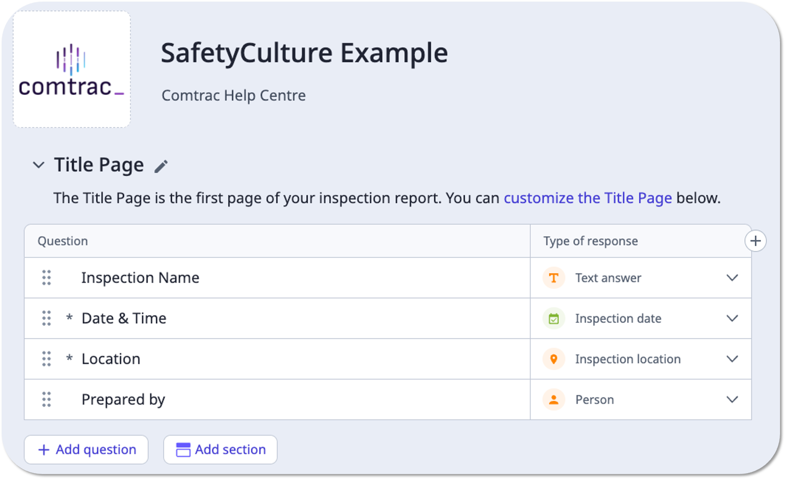The width and height of the screenshot is (786, 480).
Task: Click the Add section button
Action: (x=220, y=450)
